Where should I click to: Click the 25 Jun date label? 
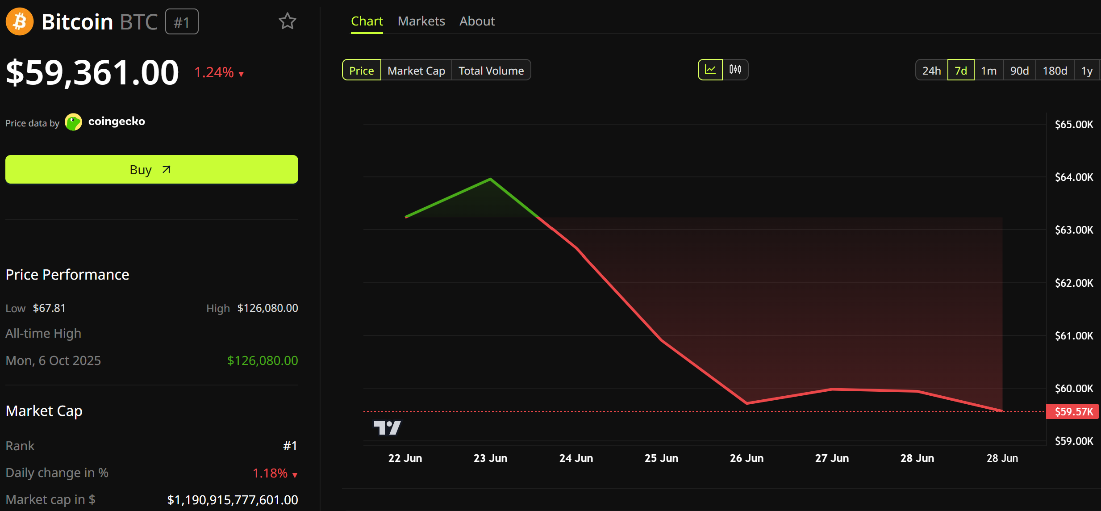[x=661, y=458]
